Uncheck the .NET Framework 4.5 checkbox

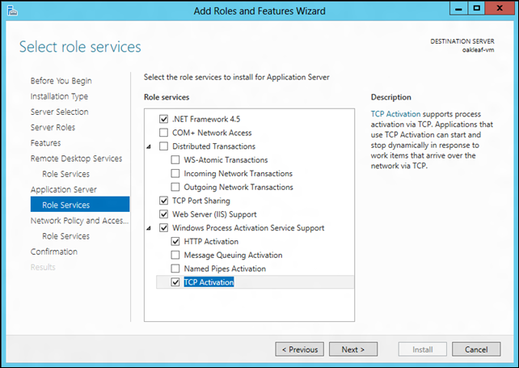163,119
